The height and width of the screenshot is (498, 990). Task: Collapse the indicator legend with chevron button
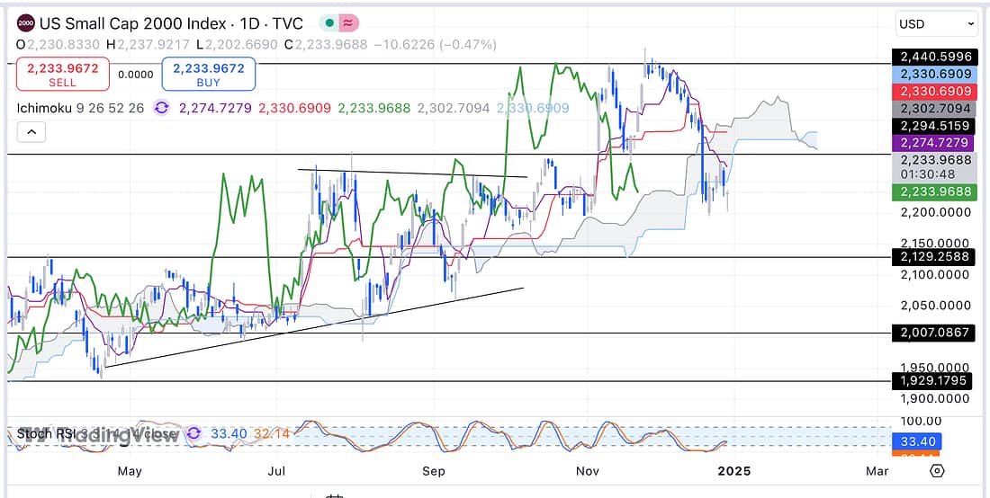pyautogui.click(x=31, y=133)
